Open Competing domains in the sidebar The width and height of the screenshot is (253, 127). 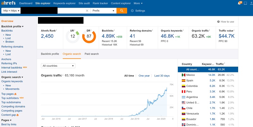pos(13,106)
